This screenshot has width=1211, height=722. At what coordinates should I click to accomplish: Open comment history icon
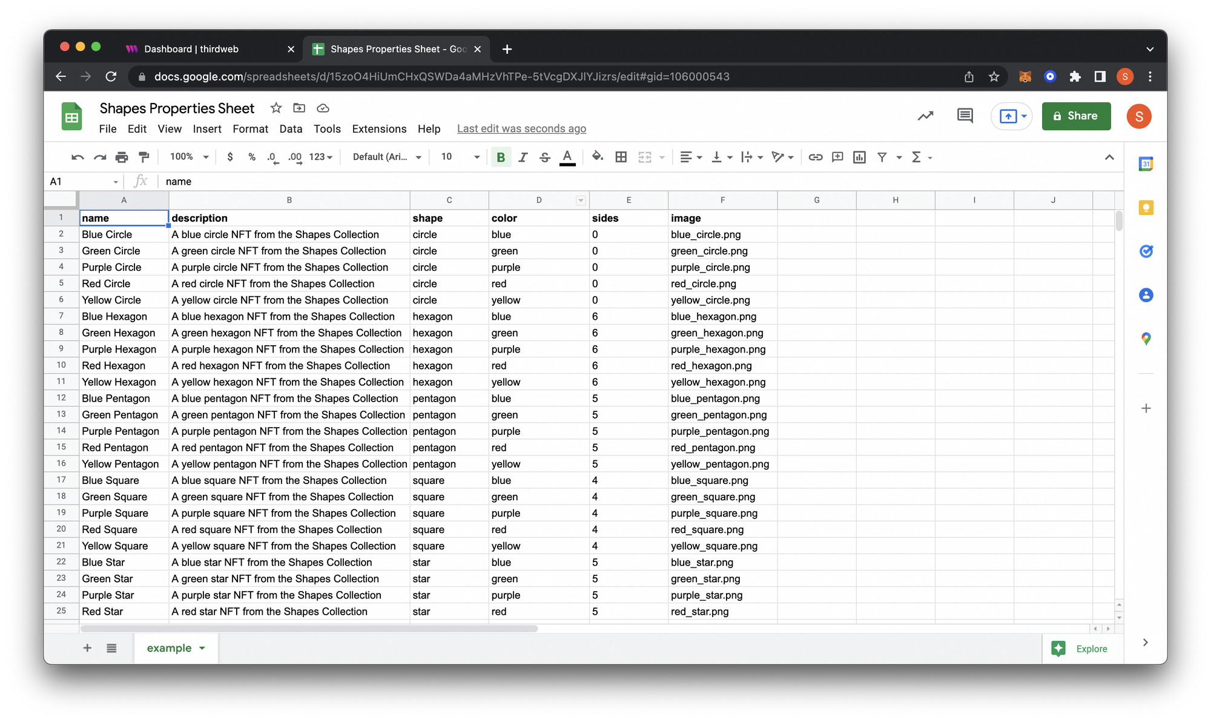[x=965, y=116]
